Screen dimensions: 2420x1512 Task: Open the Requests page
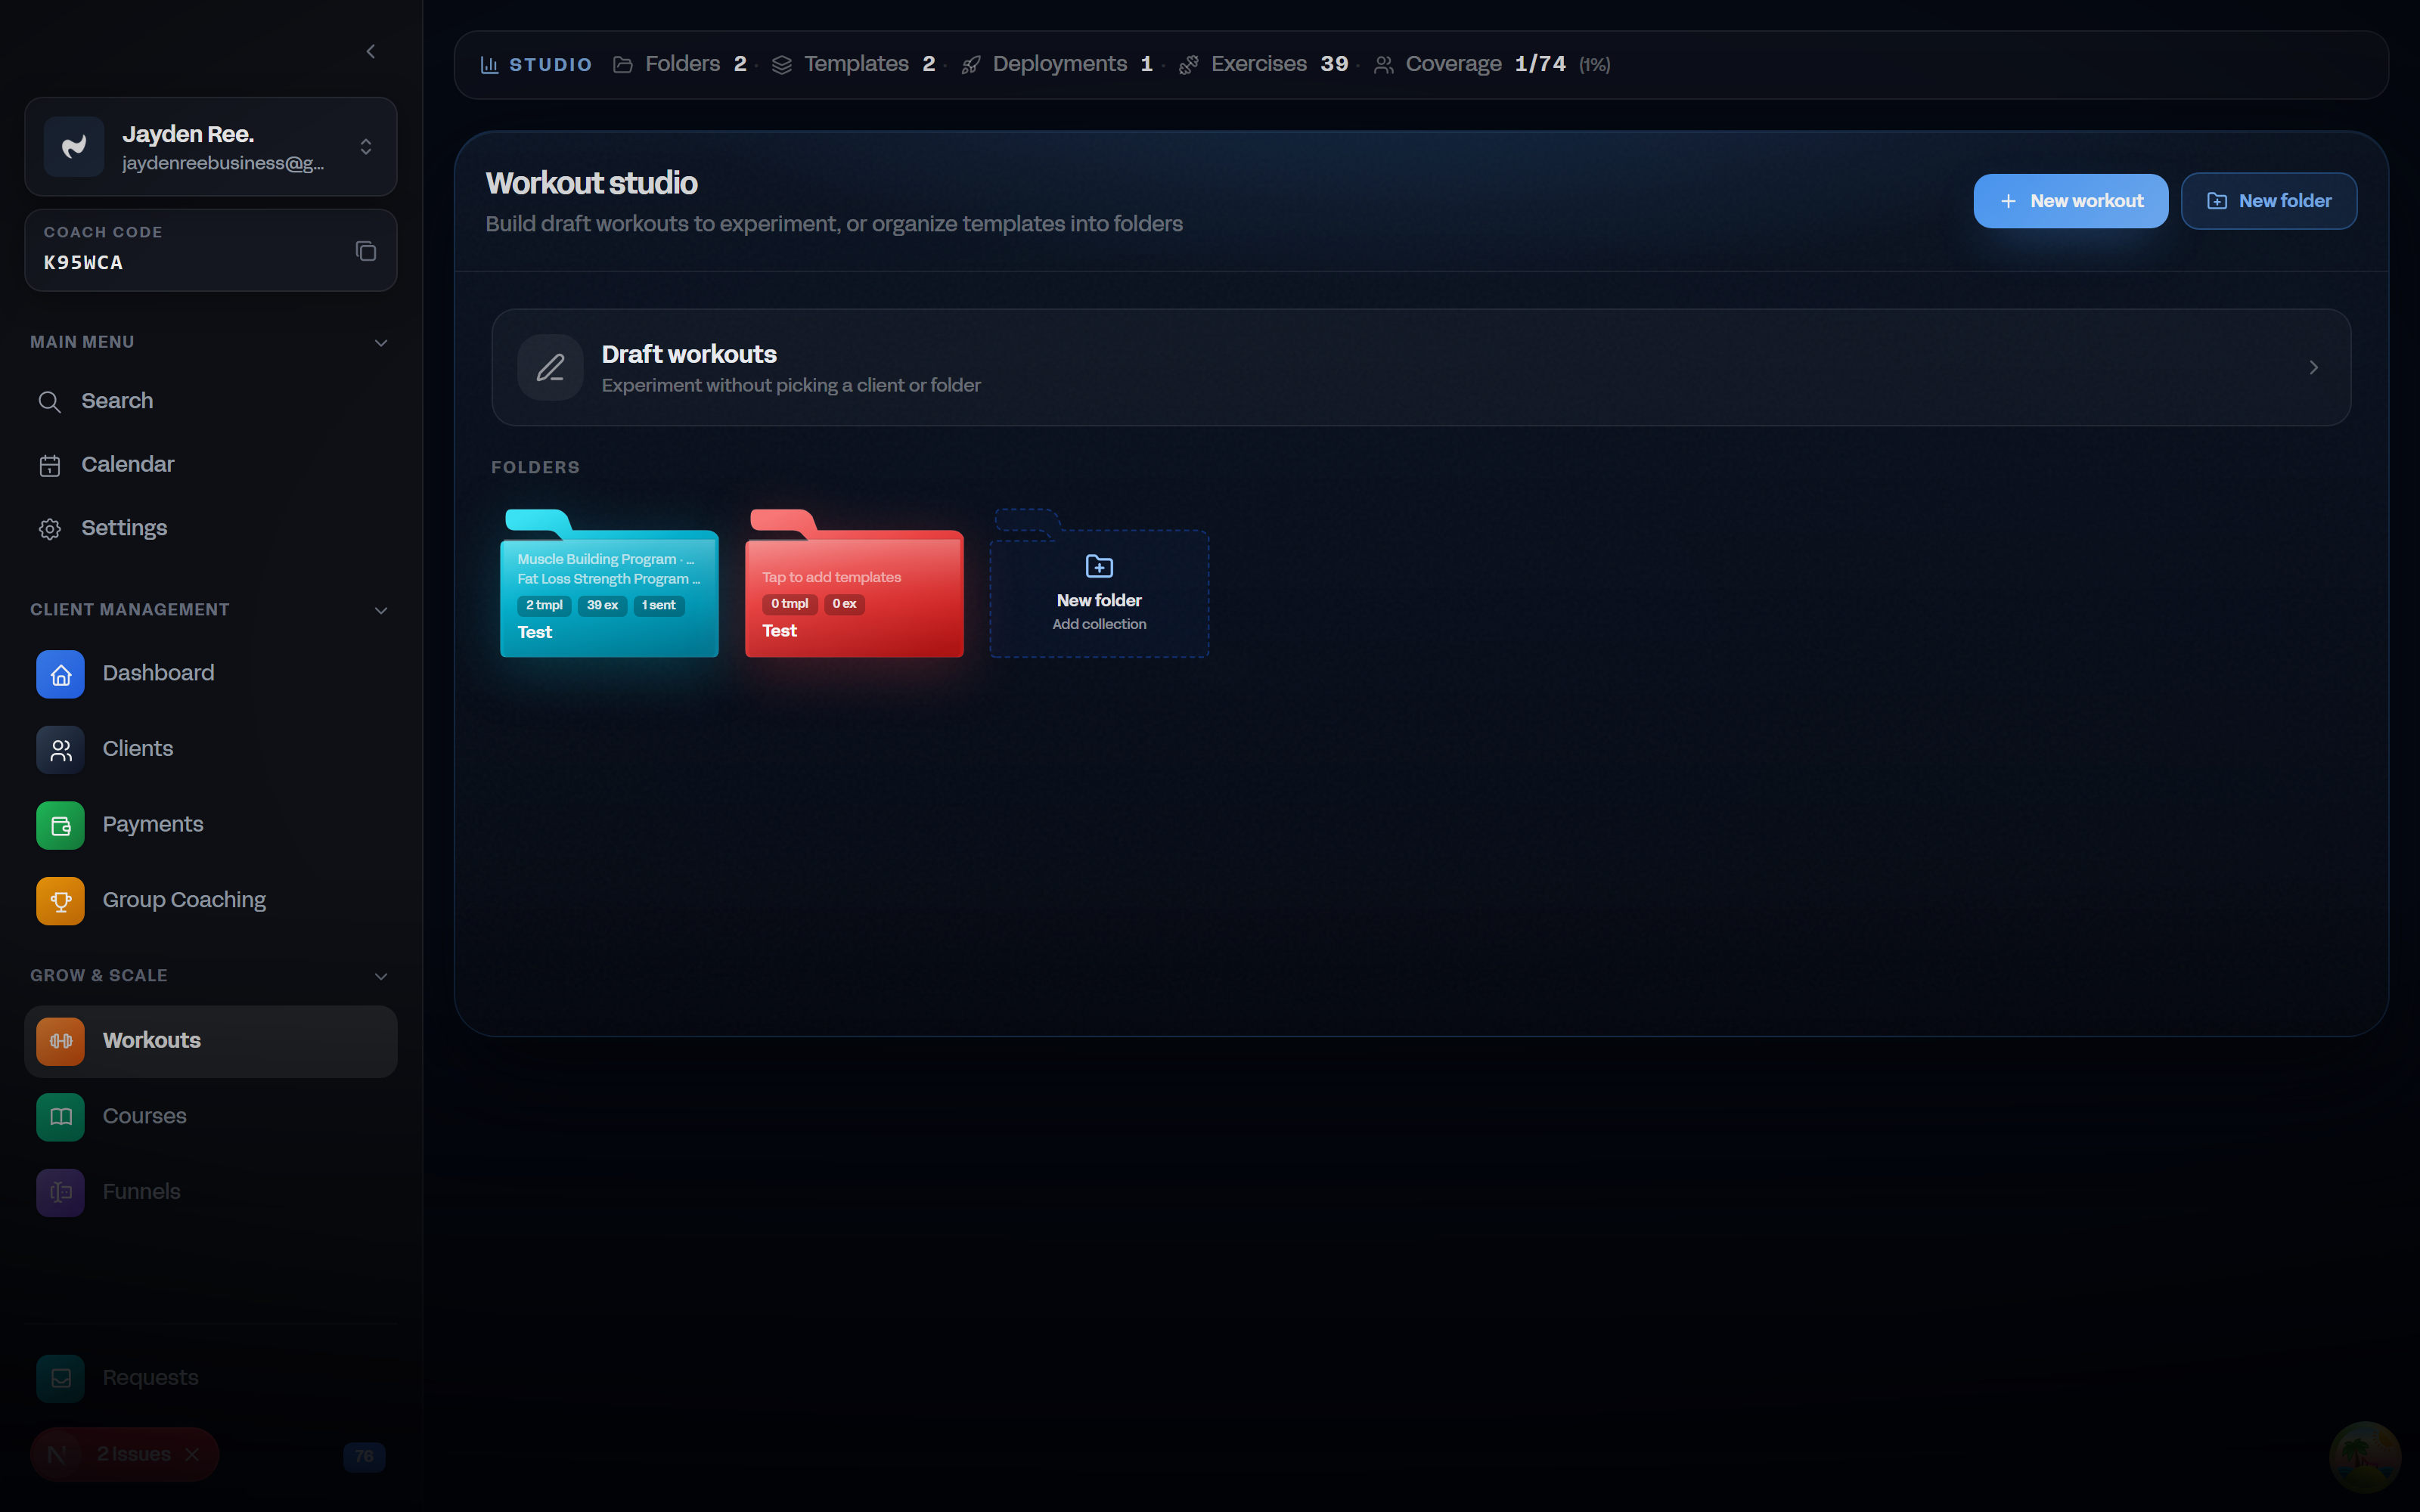pos(211,1378)
